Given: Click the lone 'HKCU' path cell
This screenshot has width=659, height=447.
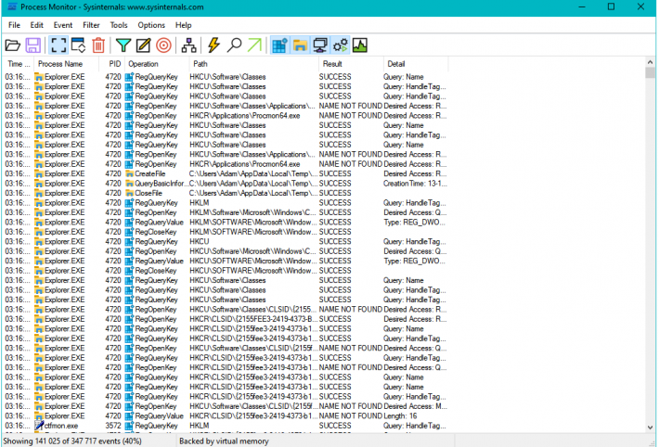Looking at the screenshot, I should point(200,241).
